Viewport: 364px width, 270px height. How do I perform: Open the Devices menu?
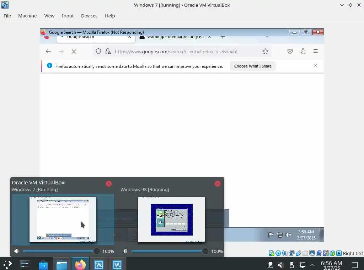coord(89,16)
